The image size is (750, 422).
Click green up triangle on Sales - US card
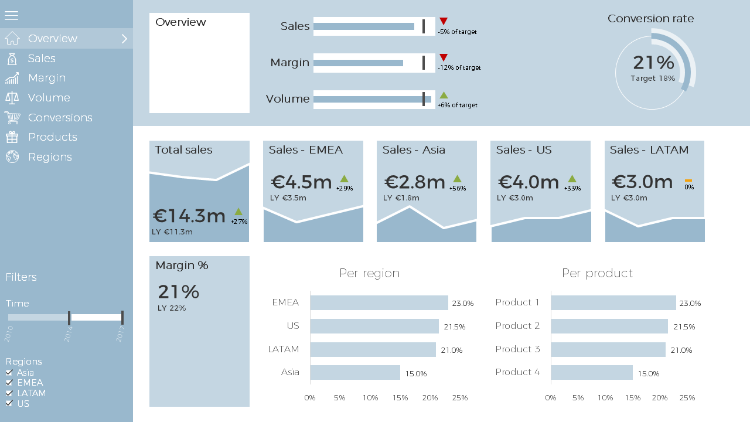[572, 179]
